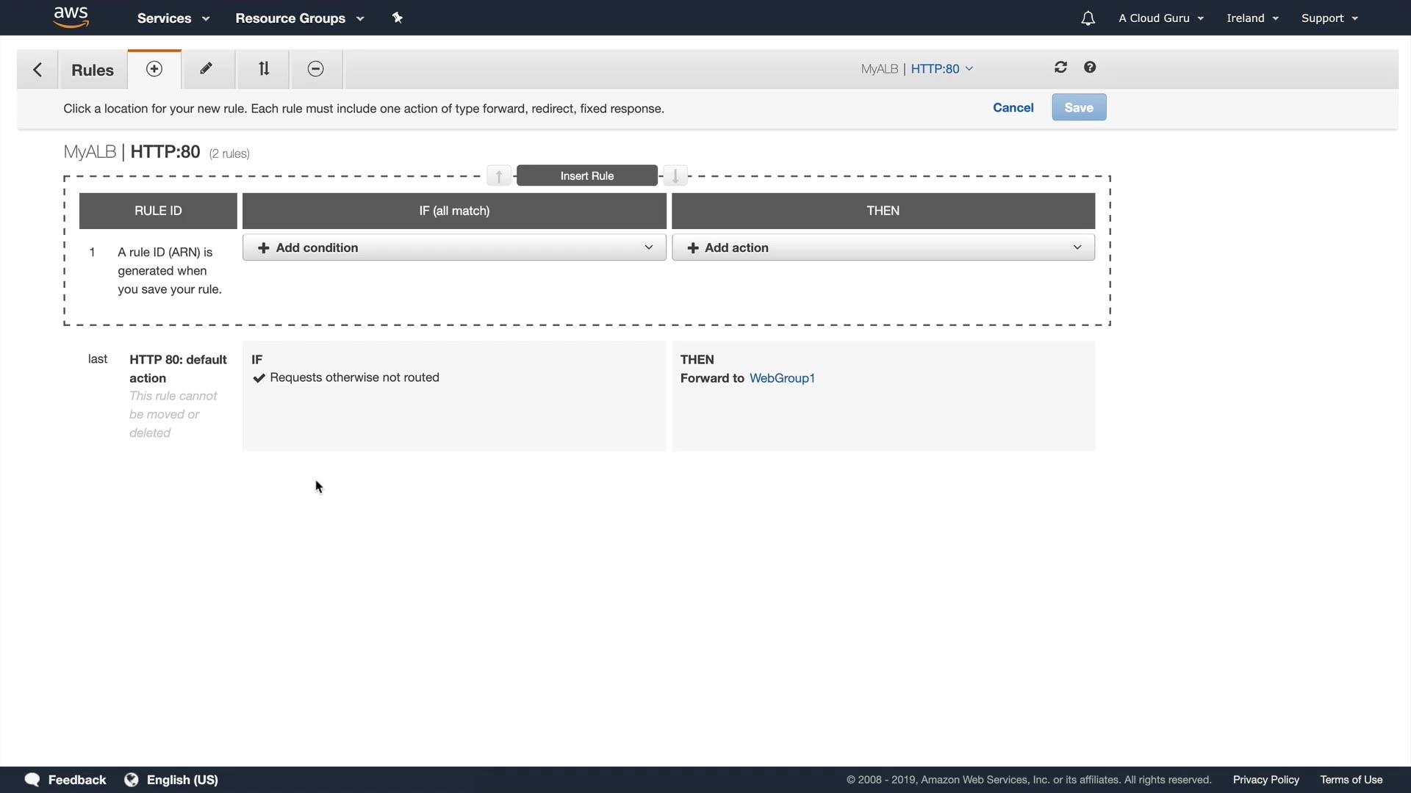Open the HTTP:80 listener dropdown
Screen dimensions: 1411x793
pyautogui.click(x=941, y=69)
